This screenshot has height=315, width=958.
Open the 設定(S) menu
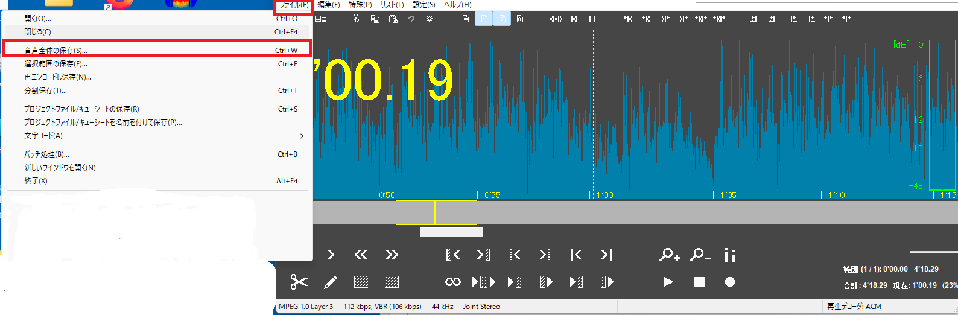pyautogui.click(x=424, y=5)
